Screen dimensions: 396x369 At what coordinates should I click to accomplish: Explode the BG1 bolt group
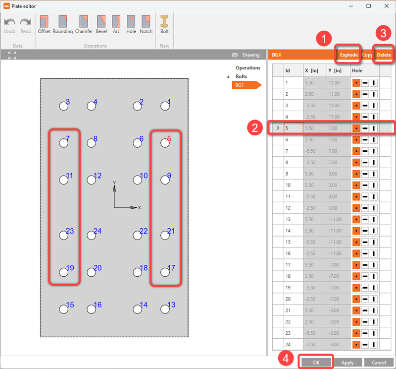pos(348,55)
